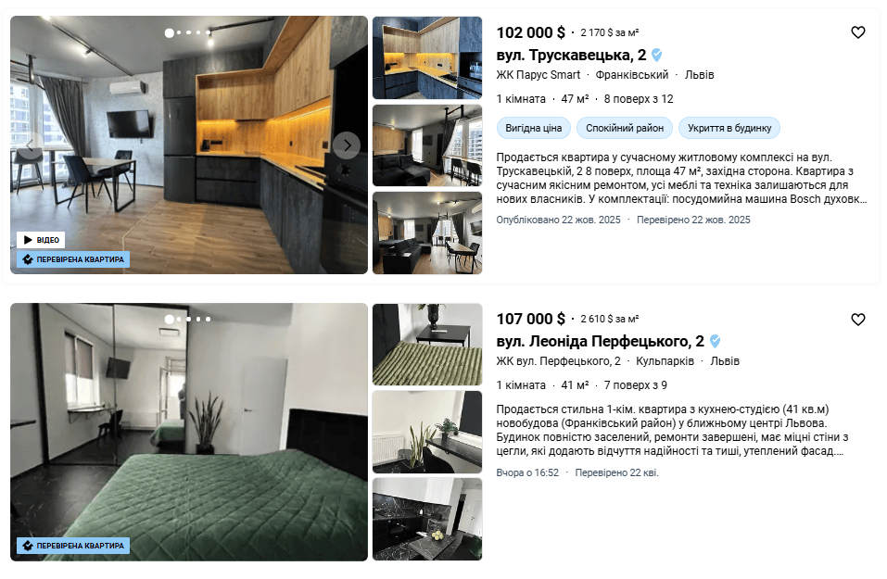
Task: Play the ВІДЕО of first apartment
Action: click(41, 240)
